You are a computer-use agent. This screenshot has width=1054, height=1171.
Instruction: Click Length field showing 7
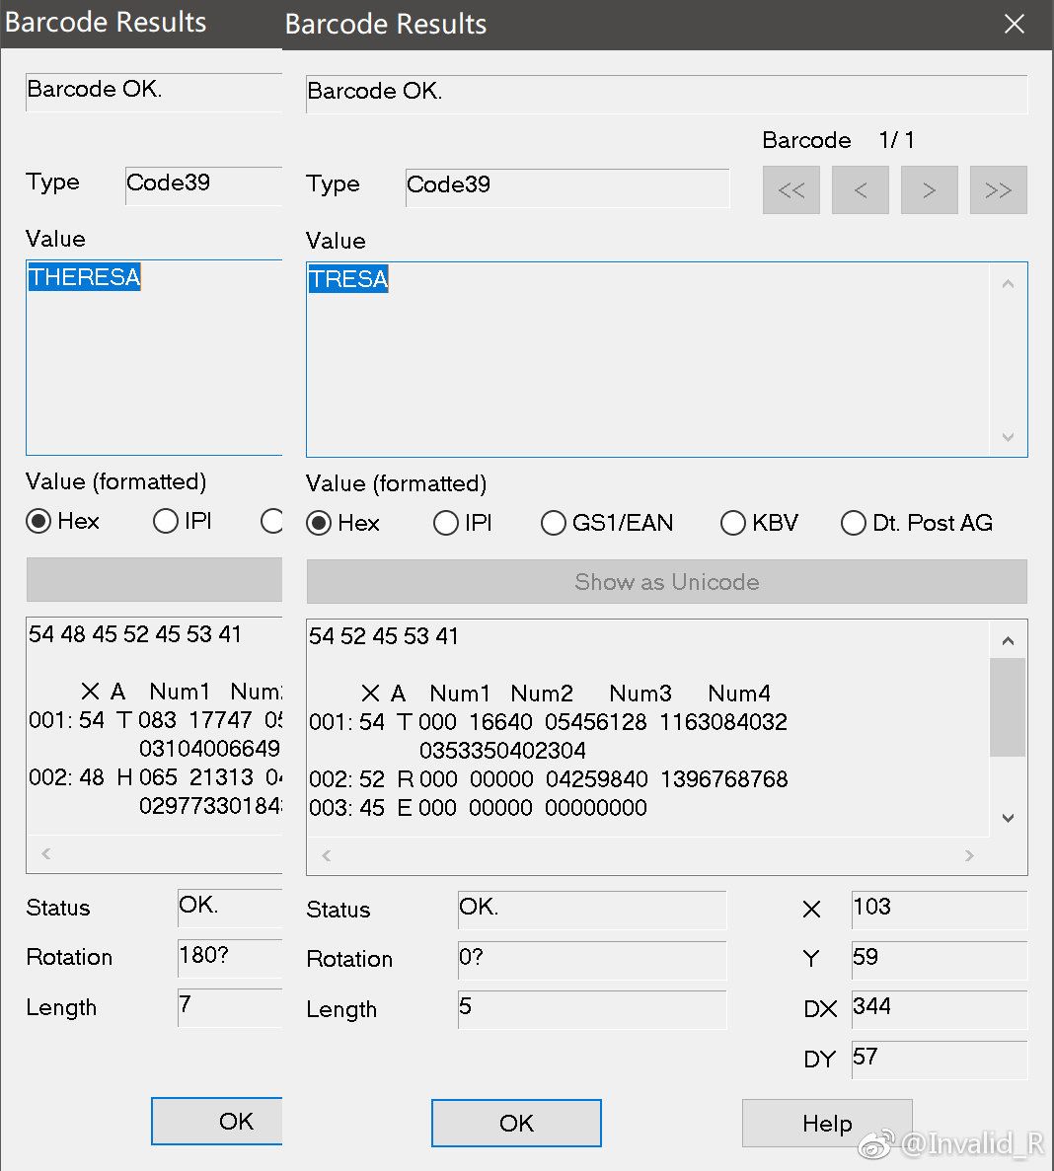(x=230, y=1007)
